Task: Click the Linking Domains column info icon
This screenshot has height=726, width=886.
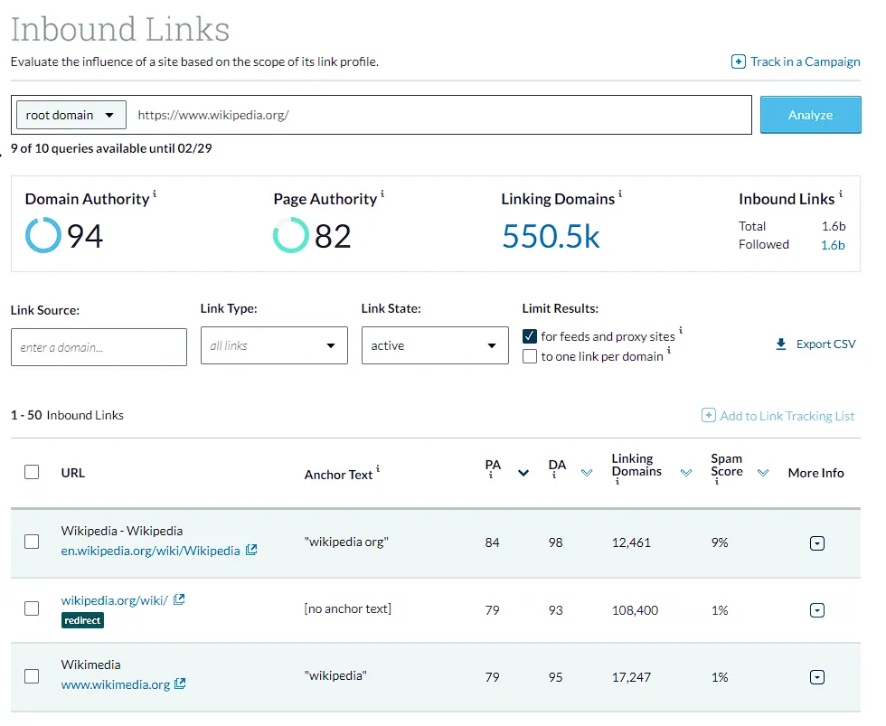Action: point(617,482)
